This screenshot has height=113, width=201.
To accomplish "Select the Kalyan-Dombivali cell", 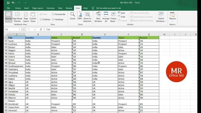I will point(17,103).
